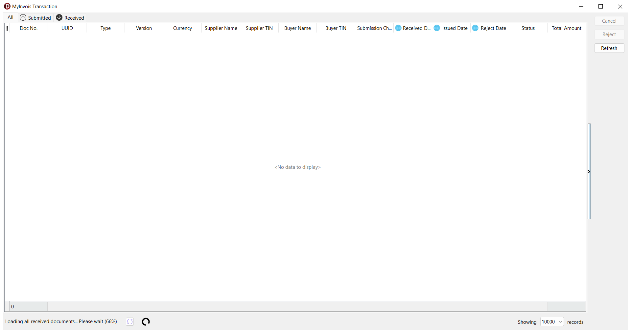Image resolution: width=631 pixels, height=333 pixels.
Task: Sort by Total Amount column header
Action: (x=566, y=28)
